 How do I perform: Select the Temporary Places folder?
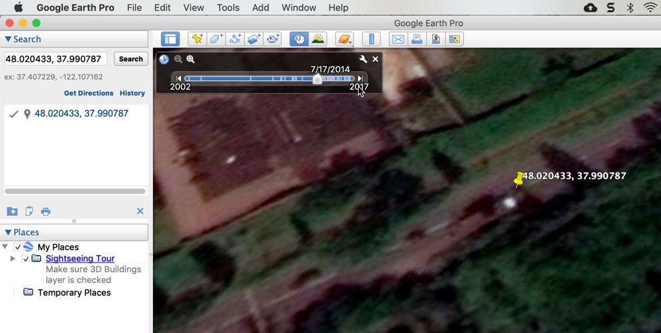[74, 293]
